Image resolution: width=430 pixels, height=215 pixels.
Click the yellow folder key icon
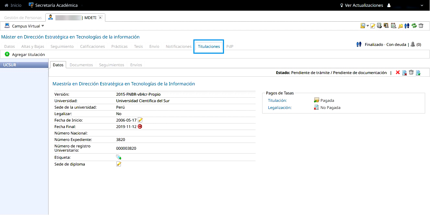coord(401,26)
